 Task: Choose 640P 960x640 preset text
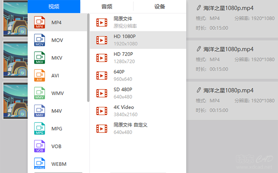(x=123, y=76)
